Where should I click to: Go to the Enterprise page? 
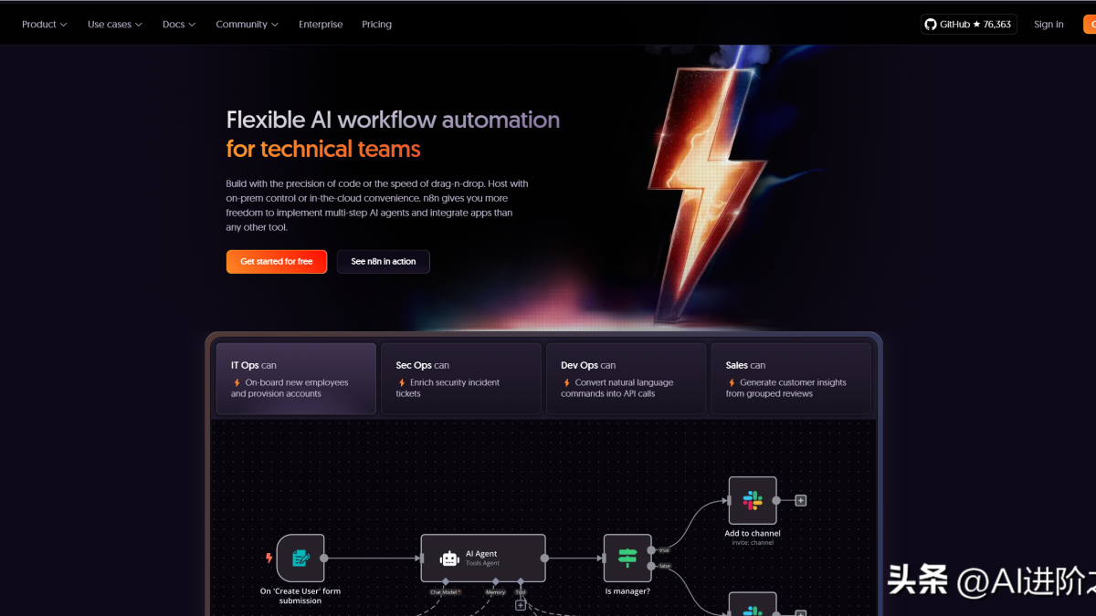coord(321,25)
